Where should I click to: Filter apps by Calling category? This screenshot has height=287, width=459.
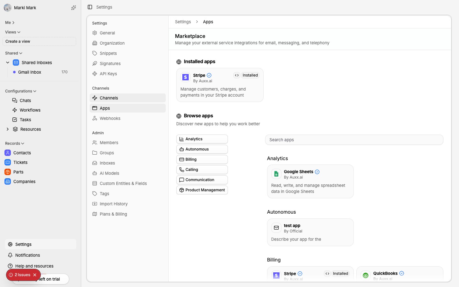tap(202, 170)
